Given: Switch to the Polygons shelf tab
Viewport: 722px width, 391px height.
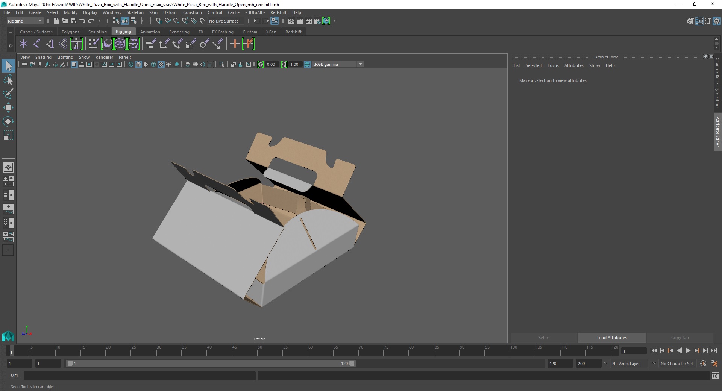Looking at the screenshot, I should [70, 32].
